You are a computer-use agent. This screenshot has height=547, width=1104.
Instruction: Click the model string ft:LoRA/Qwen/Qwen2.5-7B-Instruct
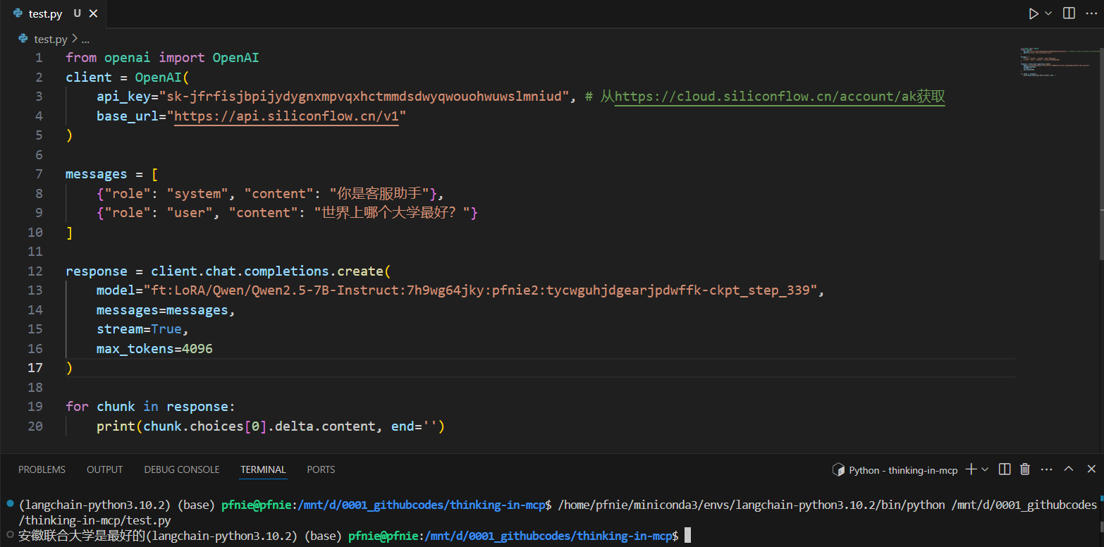tap(481, 290)
